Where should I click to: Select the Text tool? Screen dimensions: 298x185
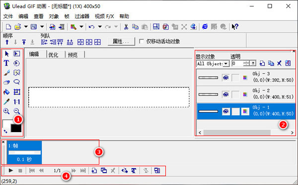pyautogui.click(x=6, y=63)
